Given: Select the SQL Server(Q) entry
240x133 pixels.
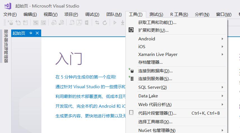Looking at the screenshot, I should [176, 87].
